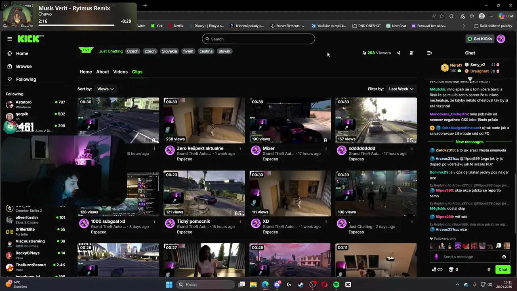Click the Just Chatting category link
Image resolution: width=517 pixels, height=291 pixels.
(111, 51)
